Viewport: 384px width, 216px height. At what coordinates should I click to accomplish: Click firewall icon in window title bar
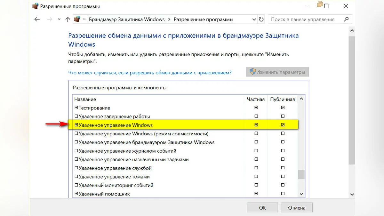tap(36, 6)
